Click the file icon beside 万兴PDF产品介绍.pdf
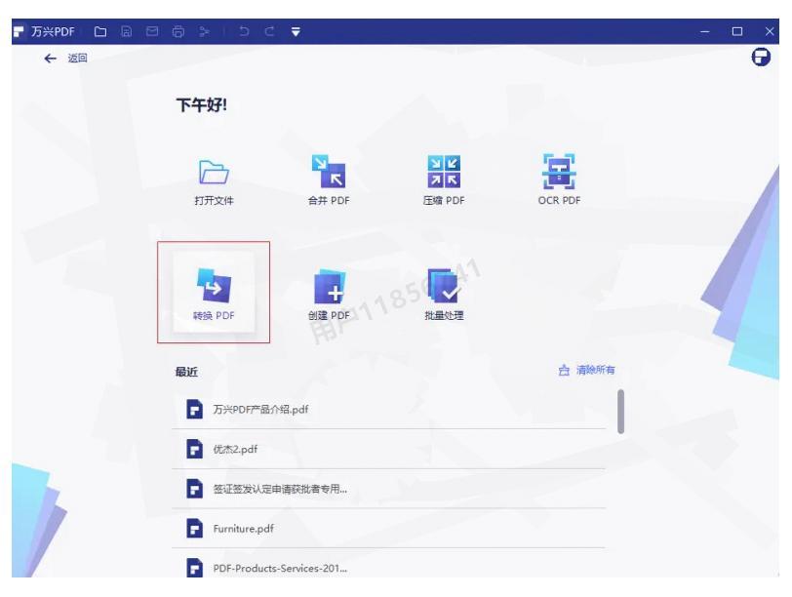Screen dimensions: 792x597 tap(194, 409)
